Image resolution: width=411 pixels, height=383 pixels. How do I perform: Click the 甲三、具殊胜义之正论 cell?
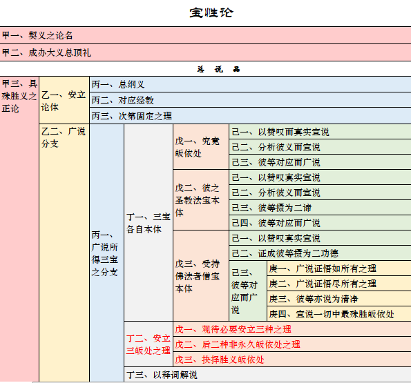(x=19, y=229)
